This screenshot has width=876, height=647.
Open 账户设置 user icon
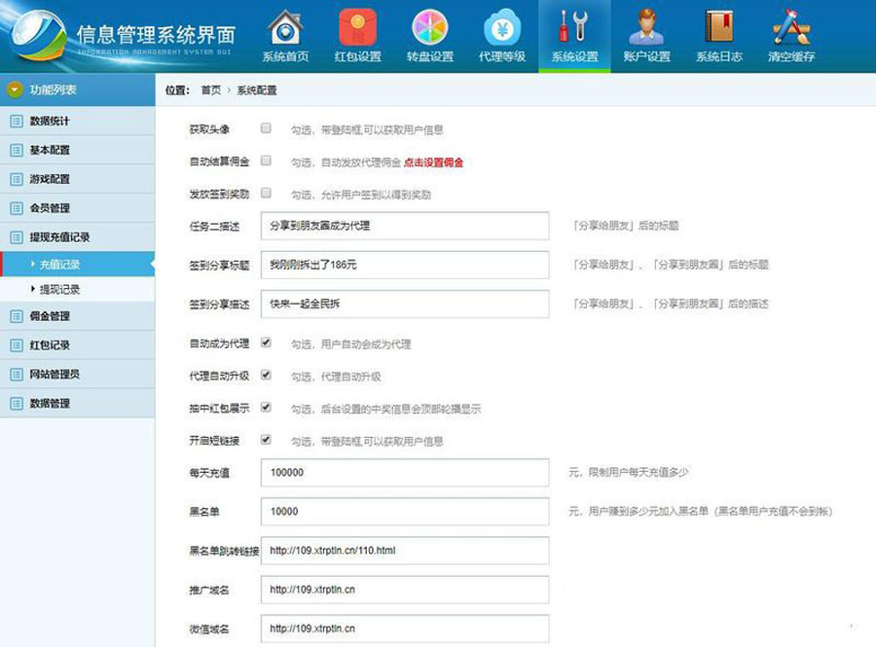click(646, 27)
